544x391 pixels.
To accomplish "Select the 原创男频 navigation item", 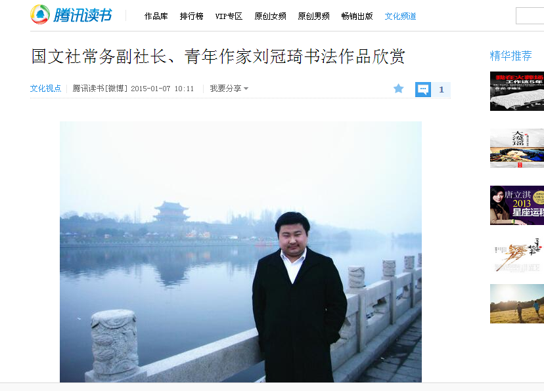I will pyautogui.click(x=313, y=16).
